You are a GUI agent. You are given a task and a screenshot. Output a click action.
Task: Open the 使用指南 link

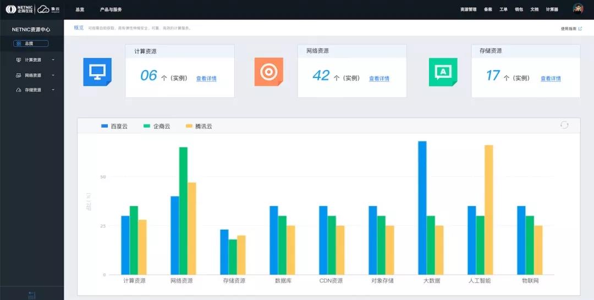tap(571, 29)
